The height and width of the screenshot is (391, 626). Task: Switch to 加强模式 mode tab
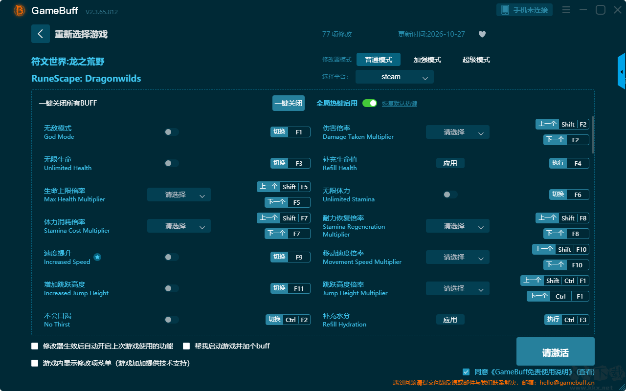(x=427, y=60)
